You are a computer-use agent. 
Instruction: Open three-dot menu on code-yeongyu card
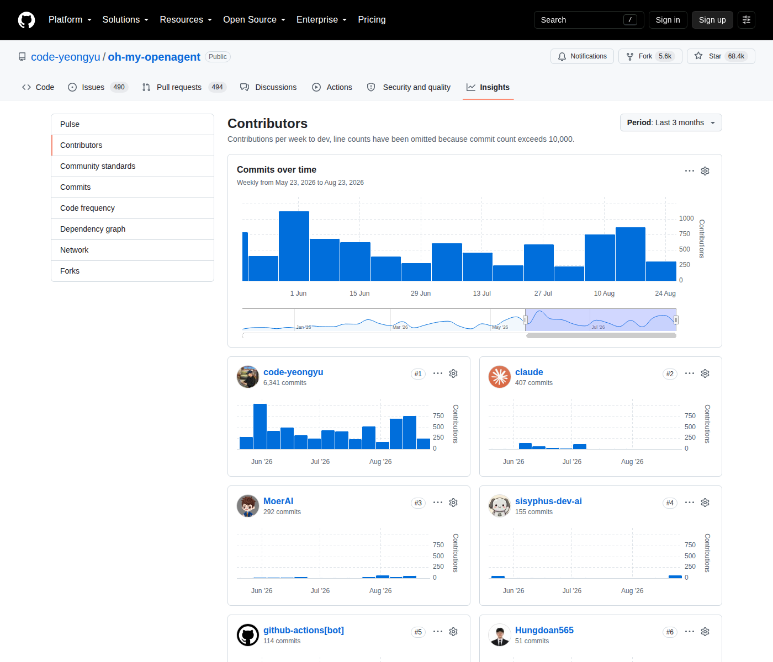(438, 373)
